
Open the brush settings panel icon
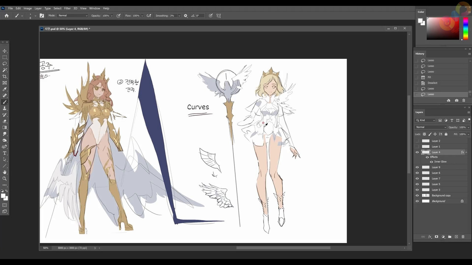tap(42, 15)
